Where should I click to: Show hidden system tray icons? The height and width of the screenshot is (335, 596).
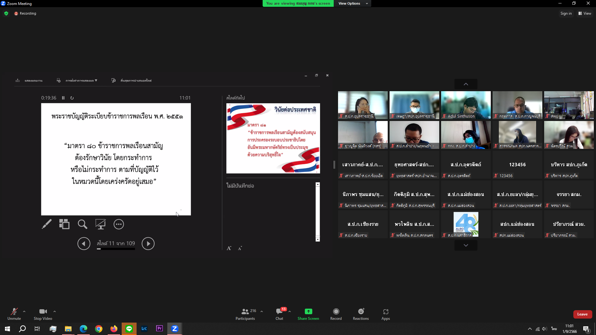tap(530, 329)
